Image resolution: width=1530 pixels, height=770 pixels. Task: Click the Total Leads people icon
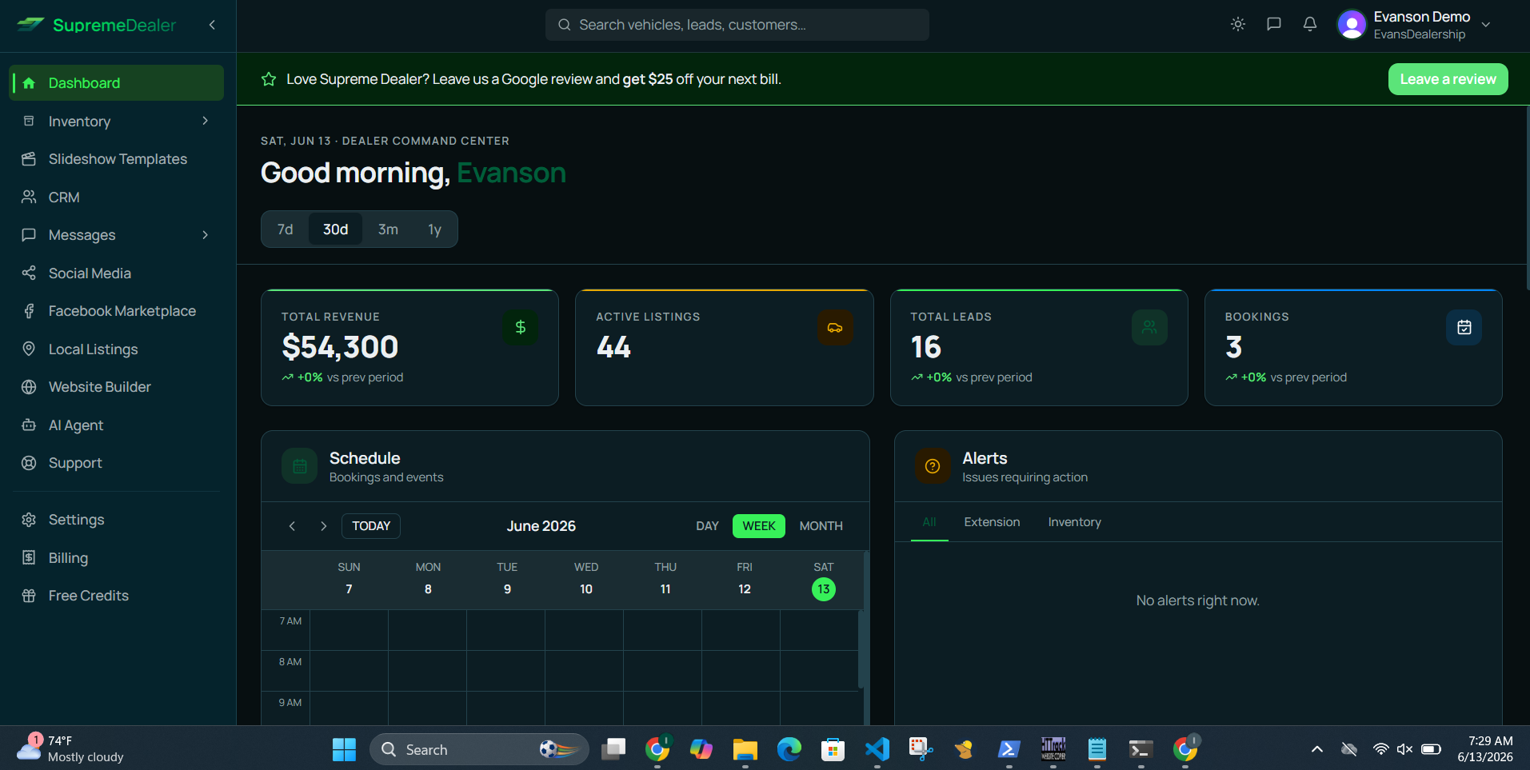point(1149,327)
